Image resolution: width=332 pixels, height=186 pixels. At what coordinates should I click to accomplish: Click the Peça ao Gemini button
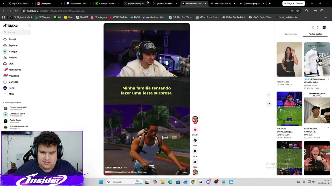tap(294, 3)
